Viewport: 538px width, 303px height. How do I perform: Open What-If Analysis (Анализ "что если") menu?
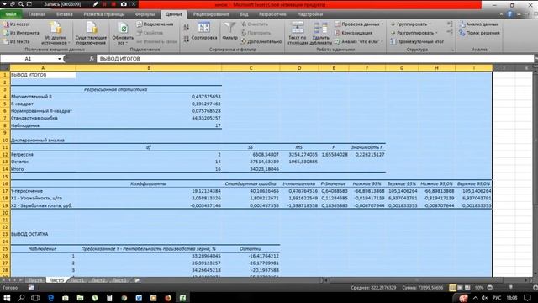pos(359,41)
